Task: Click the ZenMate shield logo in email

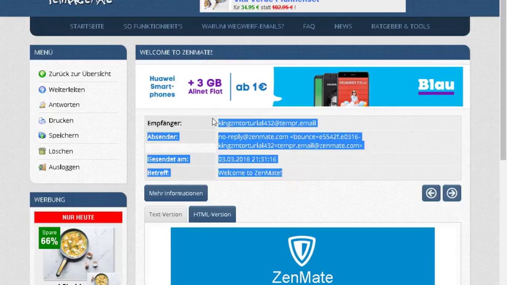Action: click(x=302, y=251)
